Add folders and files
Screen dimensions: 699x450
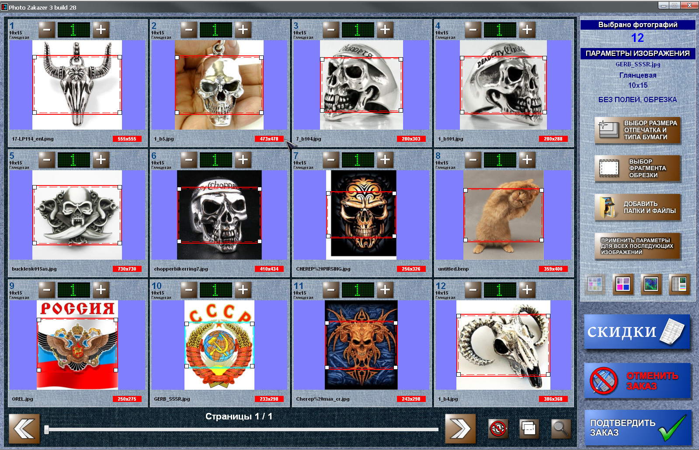637,207
